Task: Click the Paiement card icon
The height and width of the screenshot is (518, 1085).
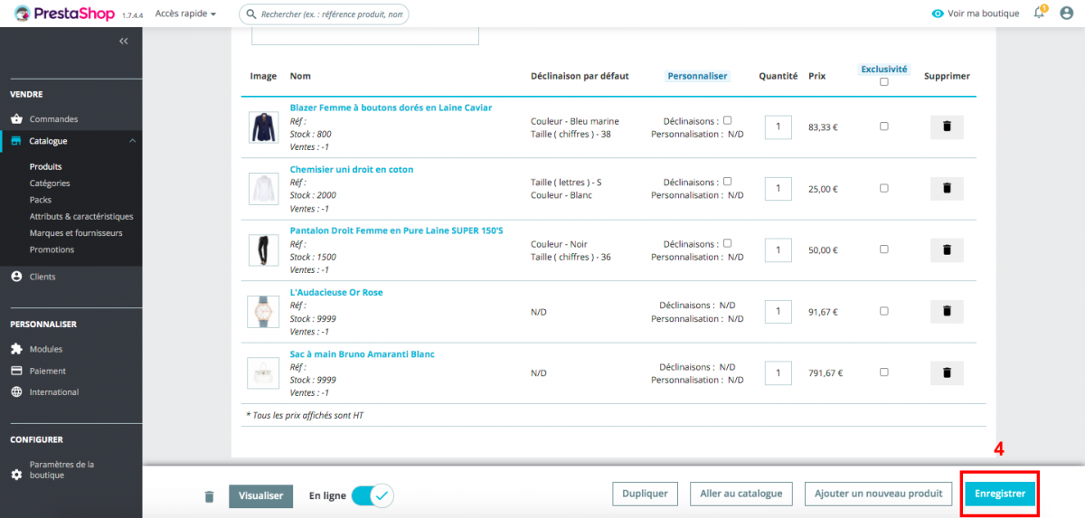Action: tap(16, 371)
